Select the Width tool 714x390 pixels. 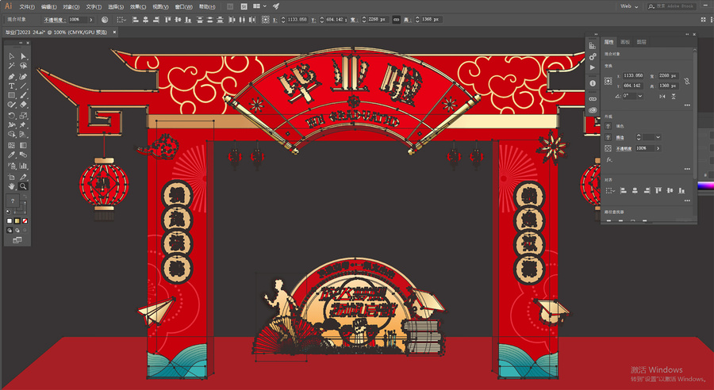click(x=12, y=125)
